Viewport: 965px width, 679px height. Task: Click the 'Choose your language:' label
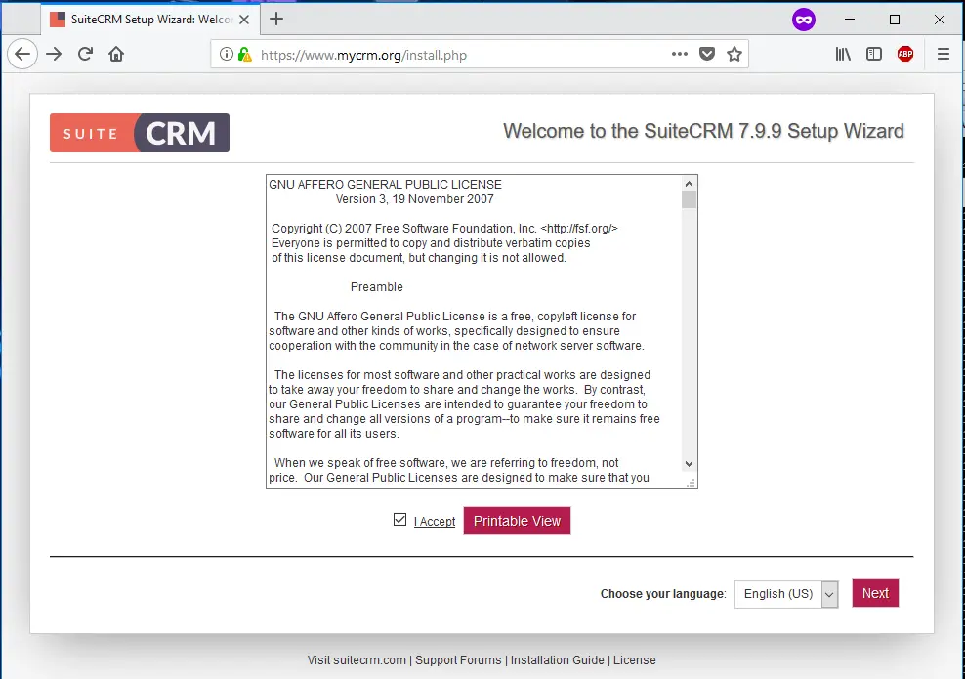(663, 594)
